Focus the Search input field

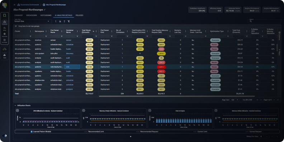264,21
